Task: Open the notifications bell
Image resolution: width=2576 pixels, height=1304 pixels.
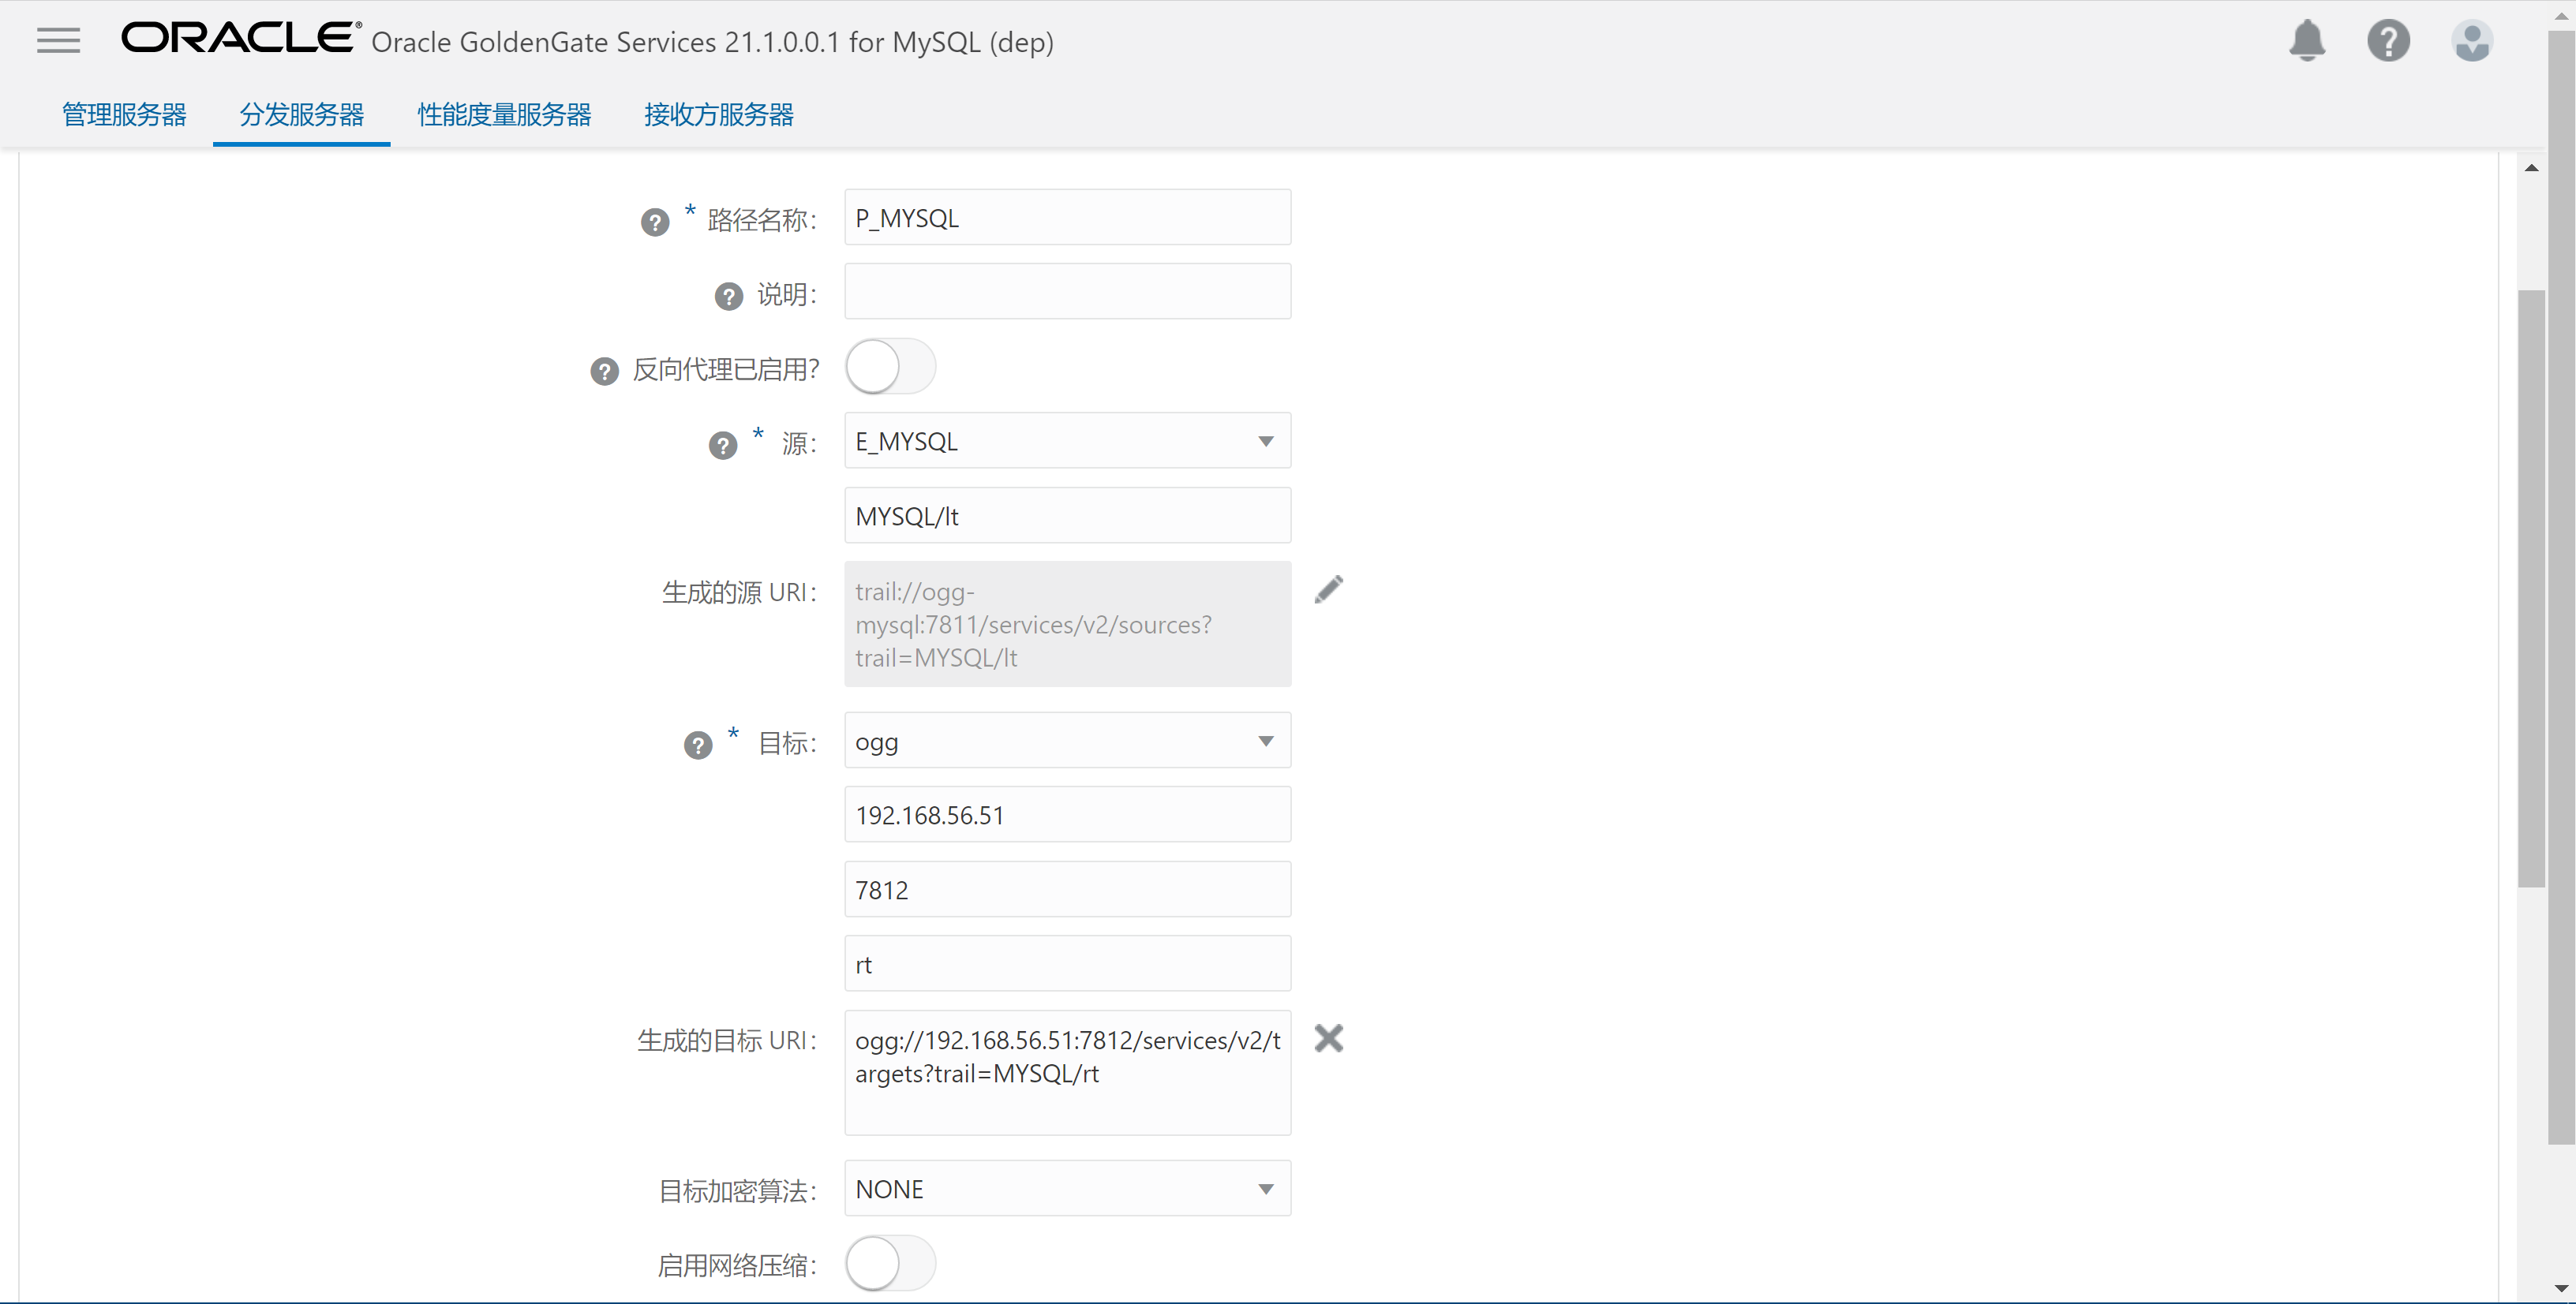Action: [2307, 41]
